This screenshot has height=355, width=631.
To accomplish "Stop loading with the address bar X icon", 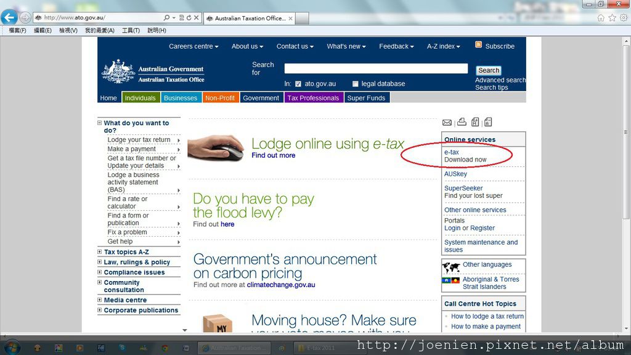I will [x=196, y=18].
